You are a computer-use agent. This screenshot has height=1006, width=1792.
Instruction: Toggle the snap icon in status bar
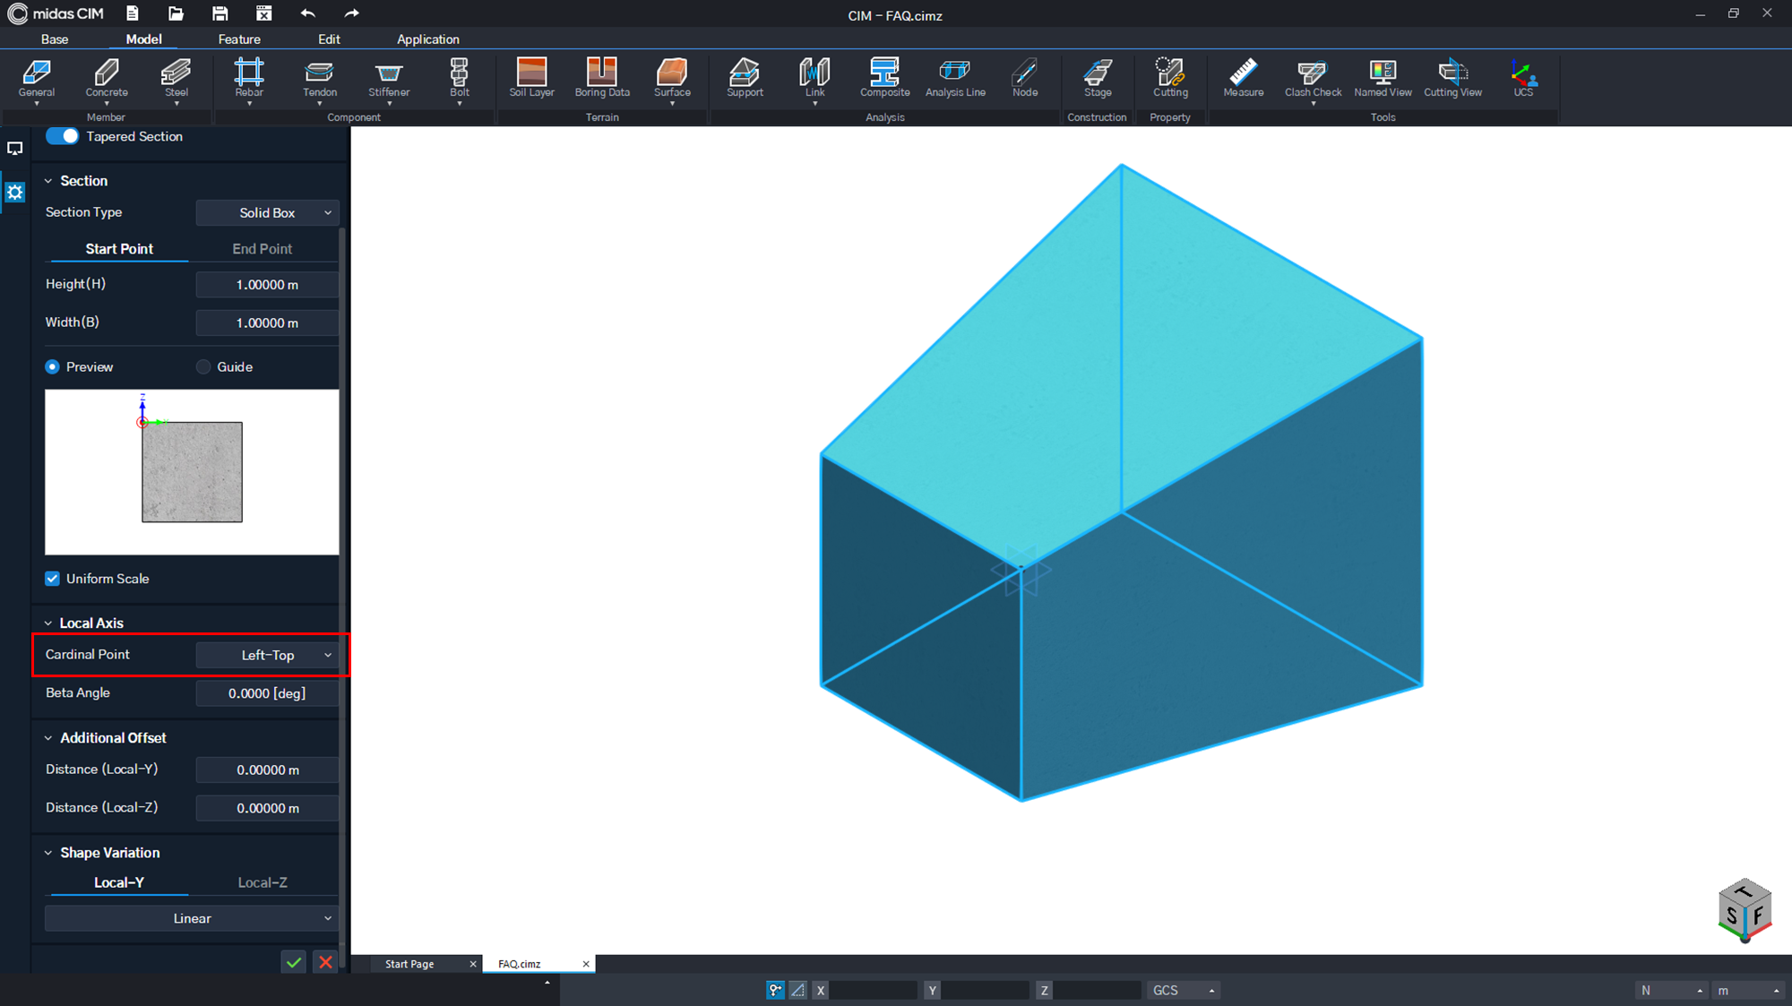(x=775, y=990)
